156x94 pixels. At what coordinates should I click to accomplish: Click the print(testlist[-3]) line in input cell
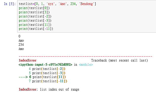(x=35, y=21)
